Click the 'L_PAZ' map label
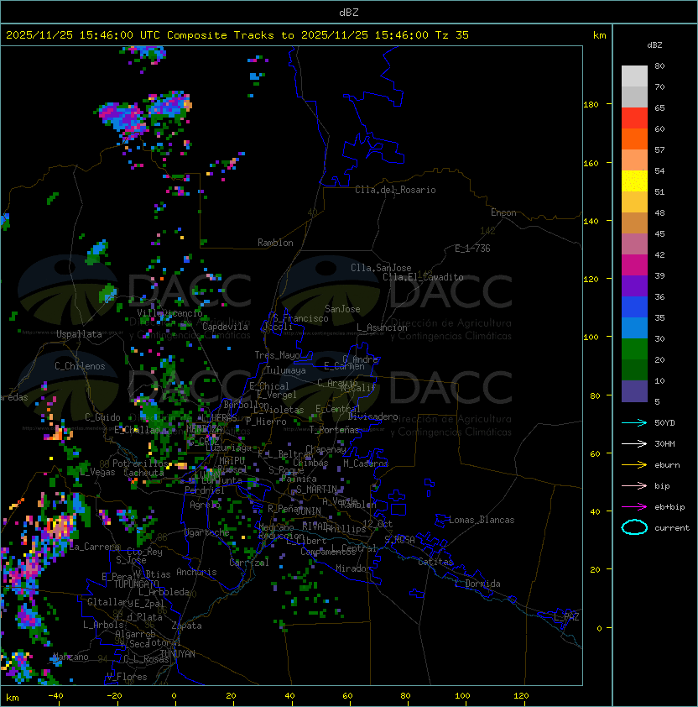Screen dimensions: 698x707 pyautogui.click(x=566, y=617)
